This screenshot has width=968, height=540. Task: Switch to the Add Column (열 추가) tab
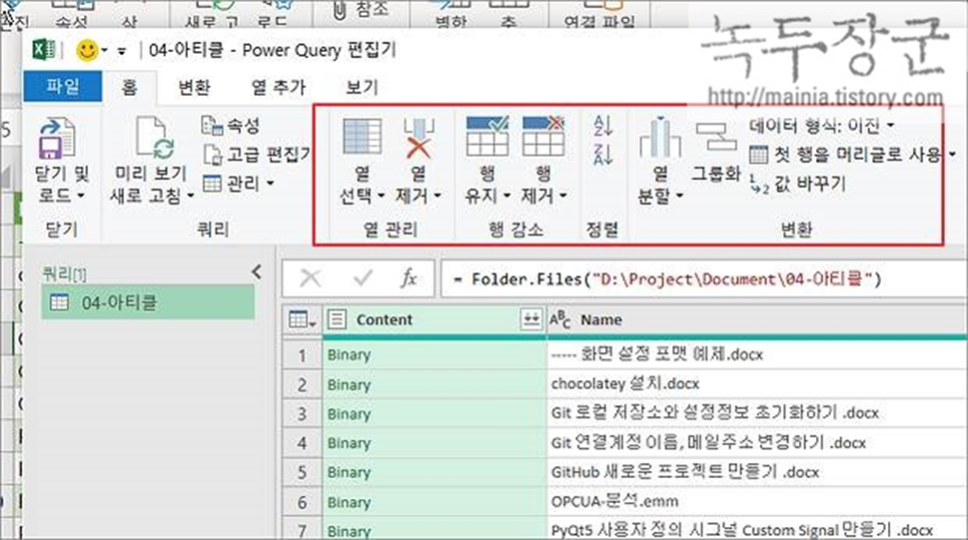click(279, 87)
